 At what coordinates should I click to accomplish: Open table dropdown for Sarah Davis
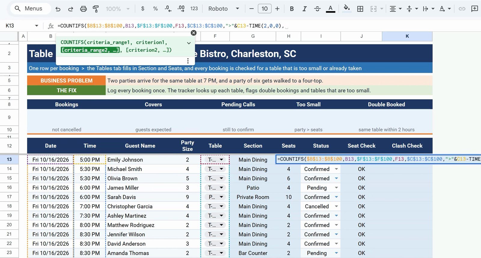(x=222, y=197)
